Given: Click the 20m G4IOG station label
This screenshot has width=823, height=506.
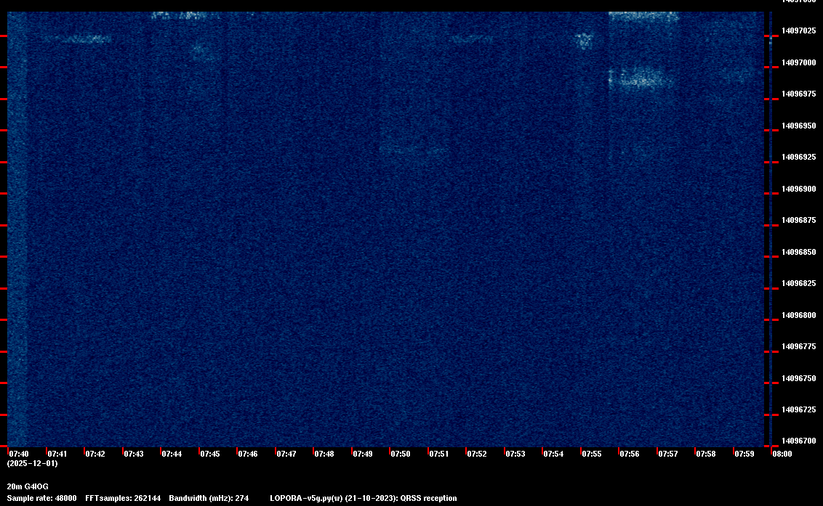Looking at the screenshot, I should click(28, 486).
